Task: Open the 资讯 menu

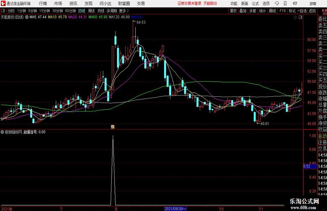Action: click(73, 3)
